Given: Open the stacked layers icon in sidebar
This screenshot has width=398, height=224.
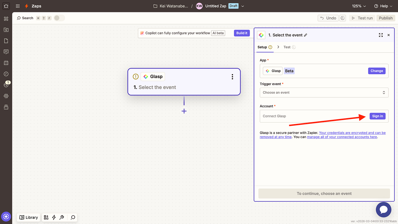Looking at the screenshot, I should coord(6,107).
